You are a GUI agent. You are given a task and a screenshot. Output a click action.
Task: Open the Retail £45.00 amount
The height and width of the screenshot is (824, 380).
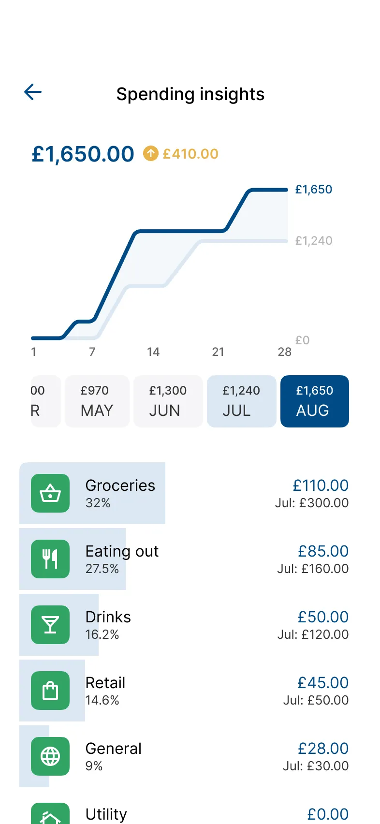tap(323, 683)
